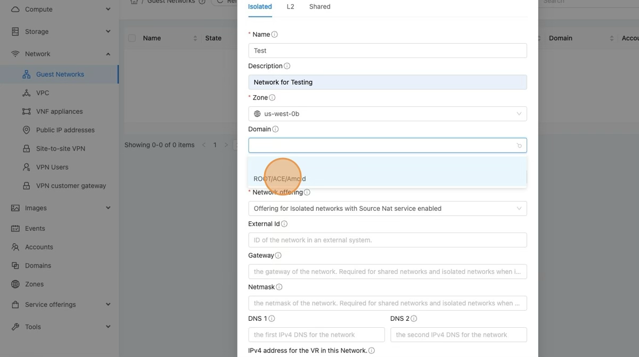The height and width of the screenshot is (357, 639).
Task: Click the info icon next to Zone
Action: coord(273,98)
